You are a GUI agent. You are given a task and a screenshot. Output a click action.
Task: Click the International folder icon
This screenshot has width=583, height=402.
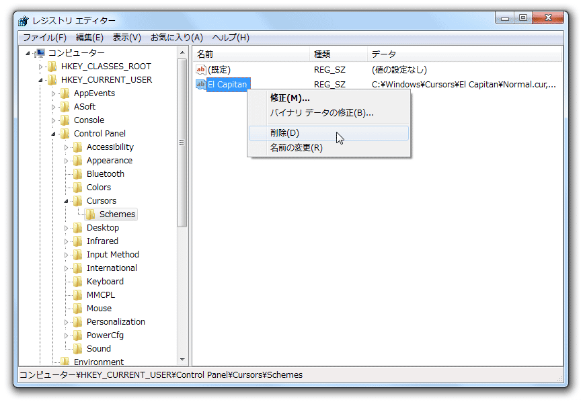(x=78, y=268)
